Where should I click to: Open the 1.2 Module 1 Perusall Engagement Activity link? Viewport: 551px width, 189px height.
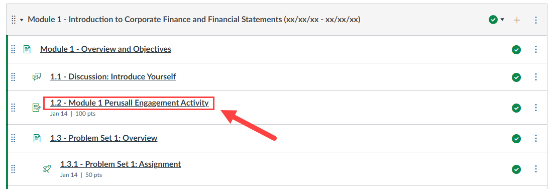[129, 103]
